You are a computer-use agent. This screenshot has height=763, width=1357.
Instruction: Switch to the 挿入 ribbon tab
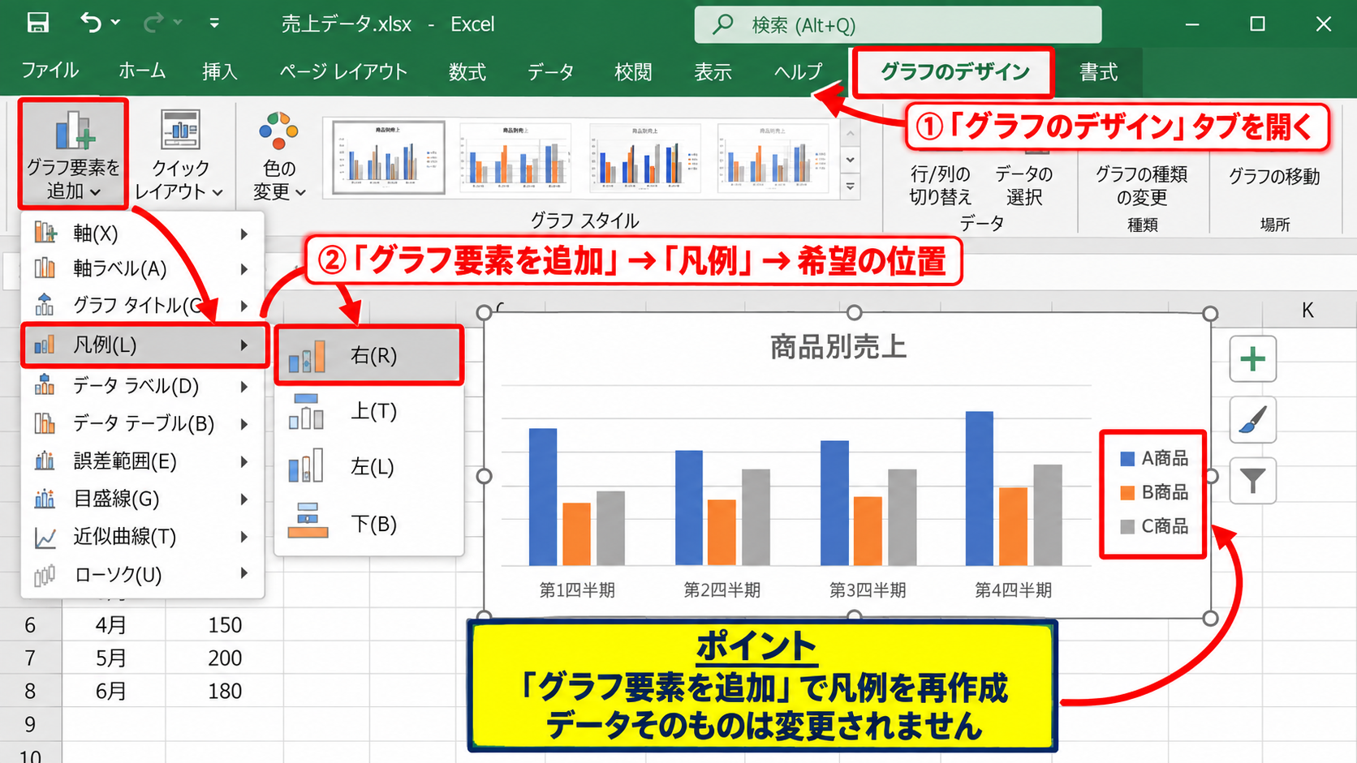coord(219,71)
